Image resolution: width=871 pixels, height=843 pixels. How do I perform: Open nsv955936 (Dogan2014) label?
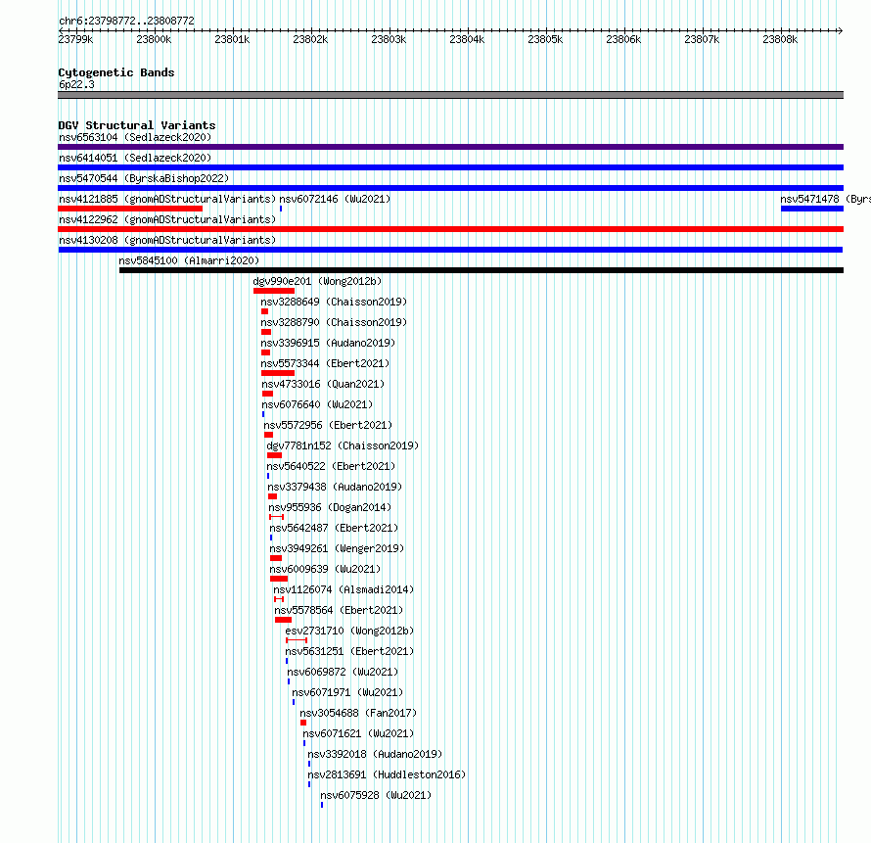(330, 507)
